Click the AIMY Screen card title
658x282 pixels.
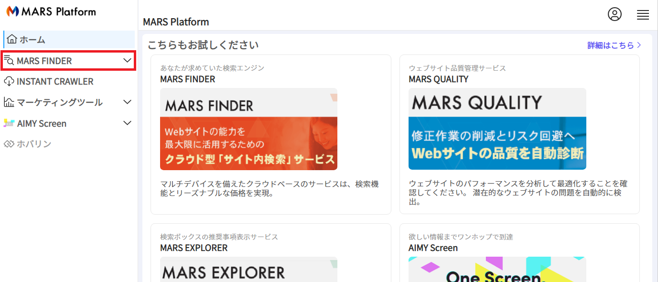click(x=433, y=248)
